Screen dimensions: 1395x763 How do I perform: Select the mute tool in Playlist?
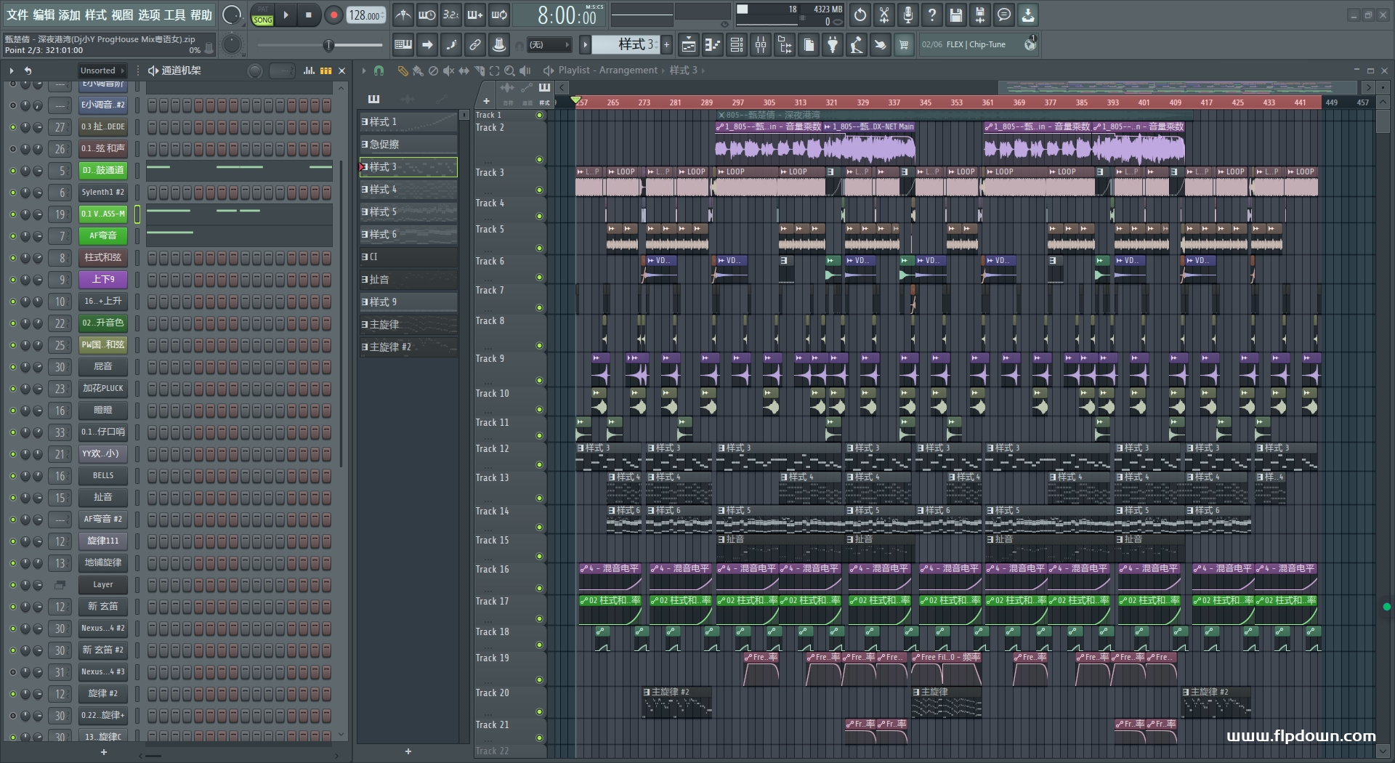pos(448,70)
